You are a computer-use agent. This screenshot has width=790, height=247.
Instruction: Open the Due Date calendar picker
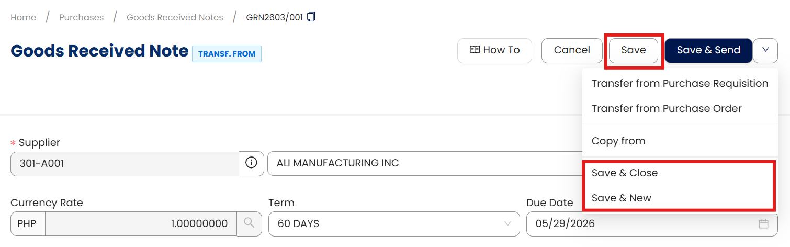(763, 224)
